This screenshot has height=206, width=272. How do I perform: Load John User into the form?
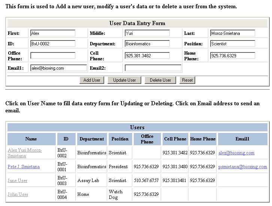pos(18,194)
